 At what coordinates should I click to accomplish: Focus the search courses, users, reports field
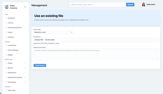[x=98, y=5]
